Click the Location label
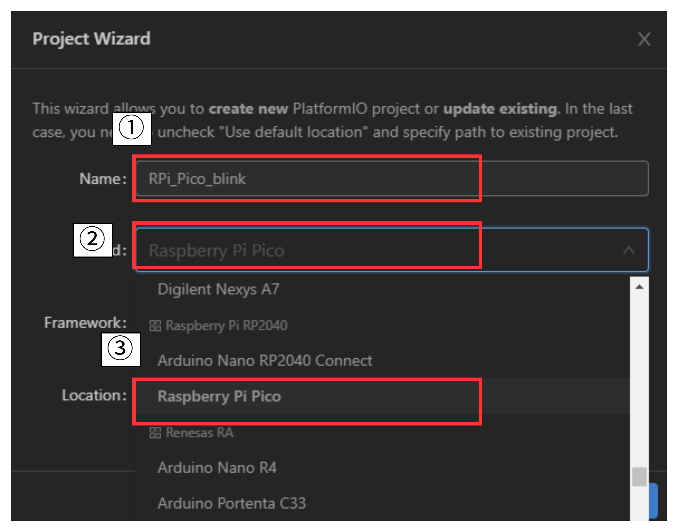The height and width of the screenshot is (532, 678). pos(94,395)
